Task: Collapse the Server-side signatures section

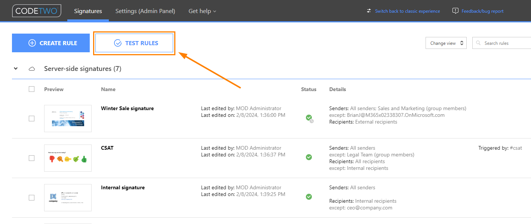Action: tap(16, 69)
